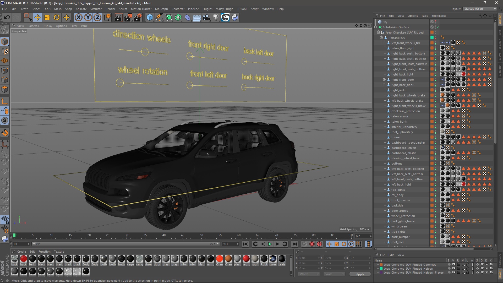This screenshot has width=503, height=283.
Task: Toggle Y-axis lock button
Action: [88, 18]
